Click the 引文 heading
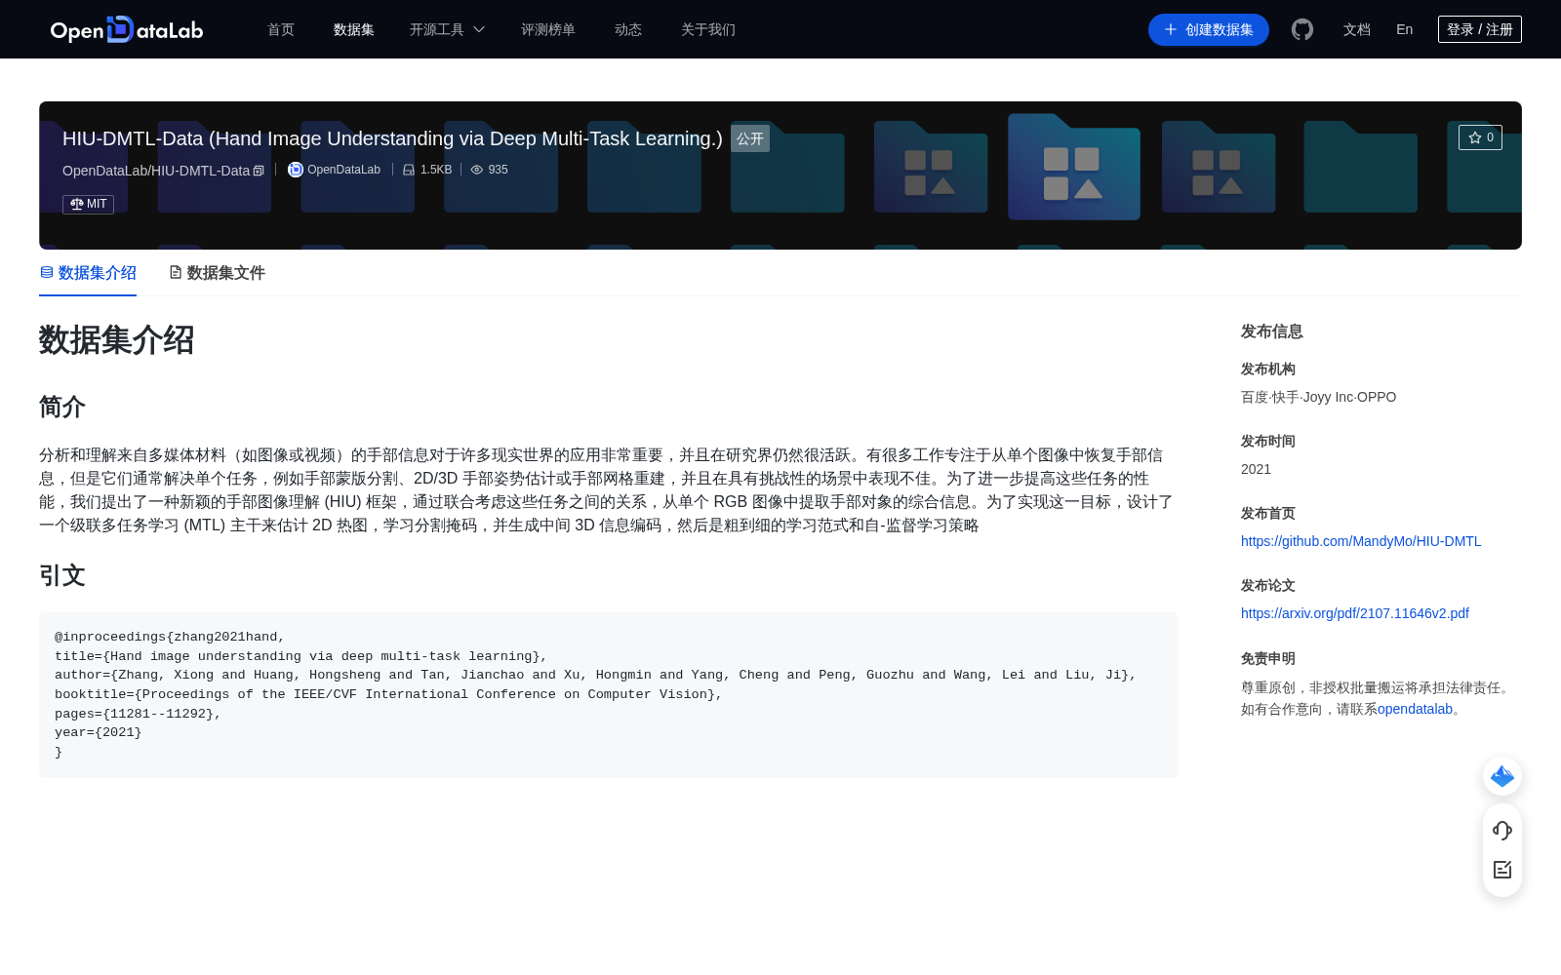Image resolution: width=1561 pixels, height=975 pixels. pos(62,575)
